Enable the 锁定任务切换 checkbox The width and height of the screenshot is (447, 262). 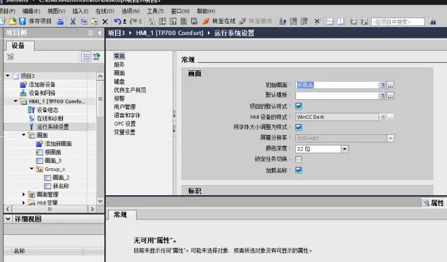(299, 159)
